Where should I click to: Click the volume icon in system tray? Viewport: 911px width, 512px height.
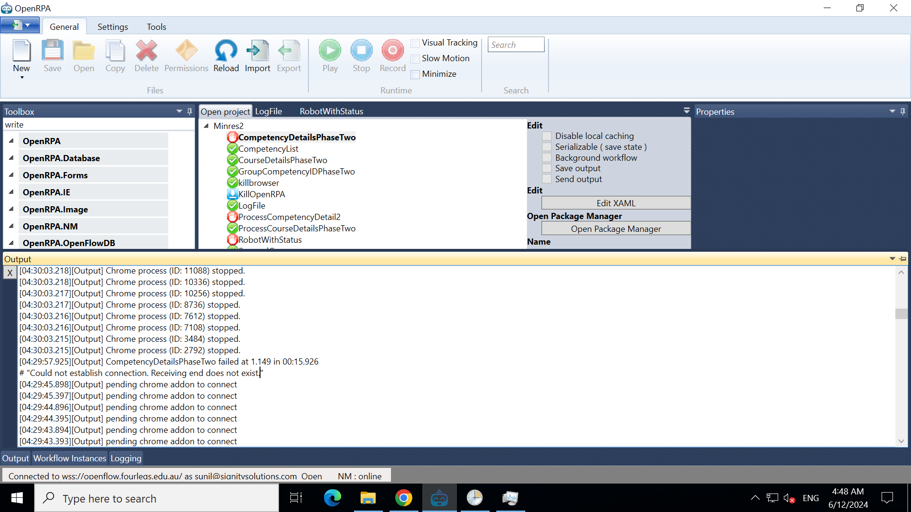point(789,498)
